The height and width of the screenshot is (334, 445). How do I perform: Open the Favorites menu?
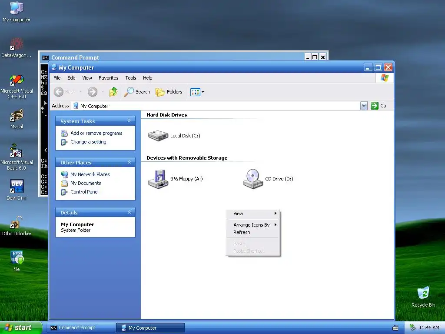click(x=108, y=78)
